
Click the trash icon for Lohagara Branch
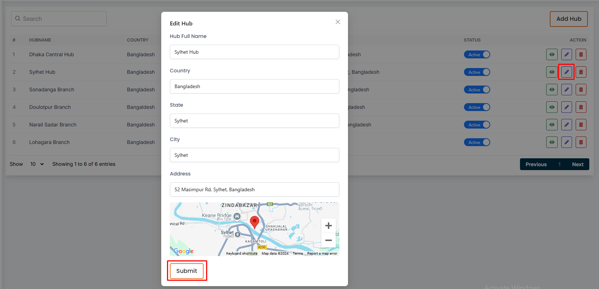click(x=581, y=142)
